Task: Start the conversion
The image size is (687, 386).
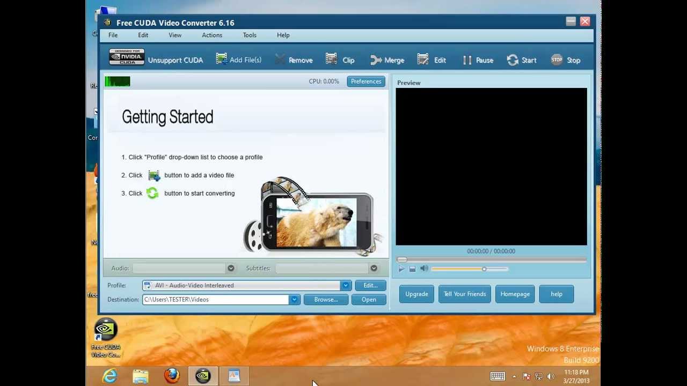Action: (522, 60)
